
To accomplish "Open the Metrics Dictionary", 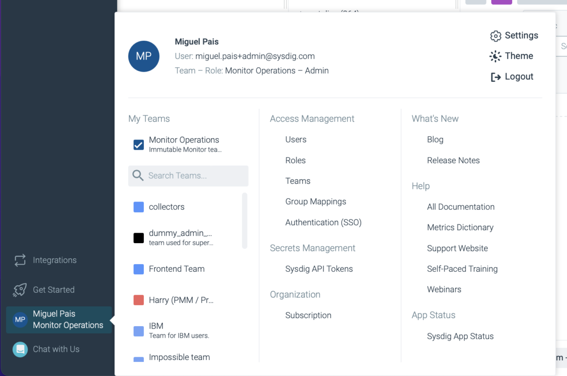I will pyautogui.click(x=460, y=227).
